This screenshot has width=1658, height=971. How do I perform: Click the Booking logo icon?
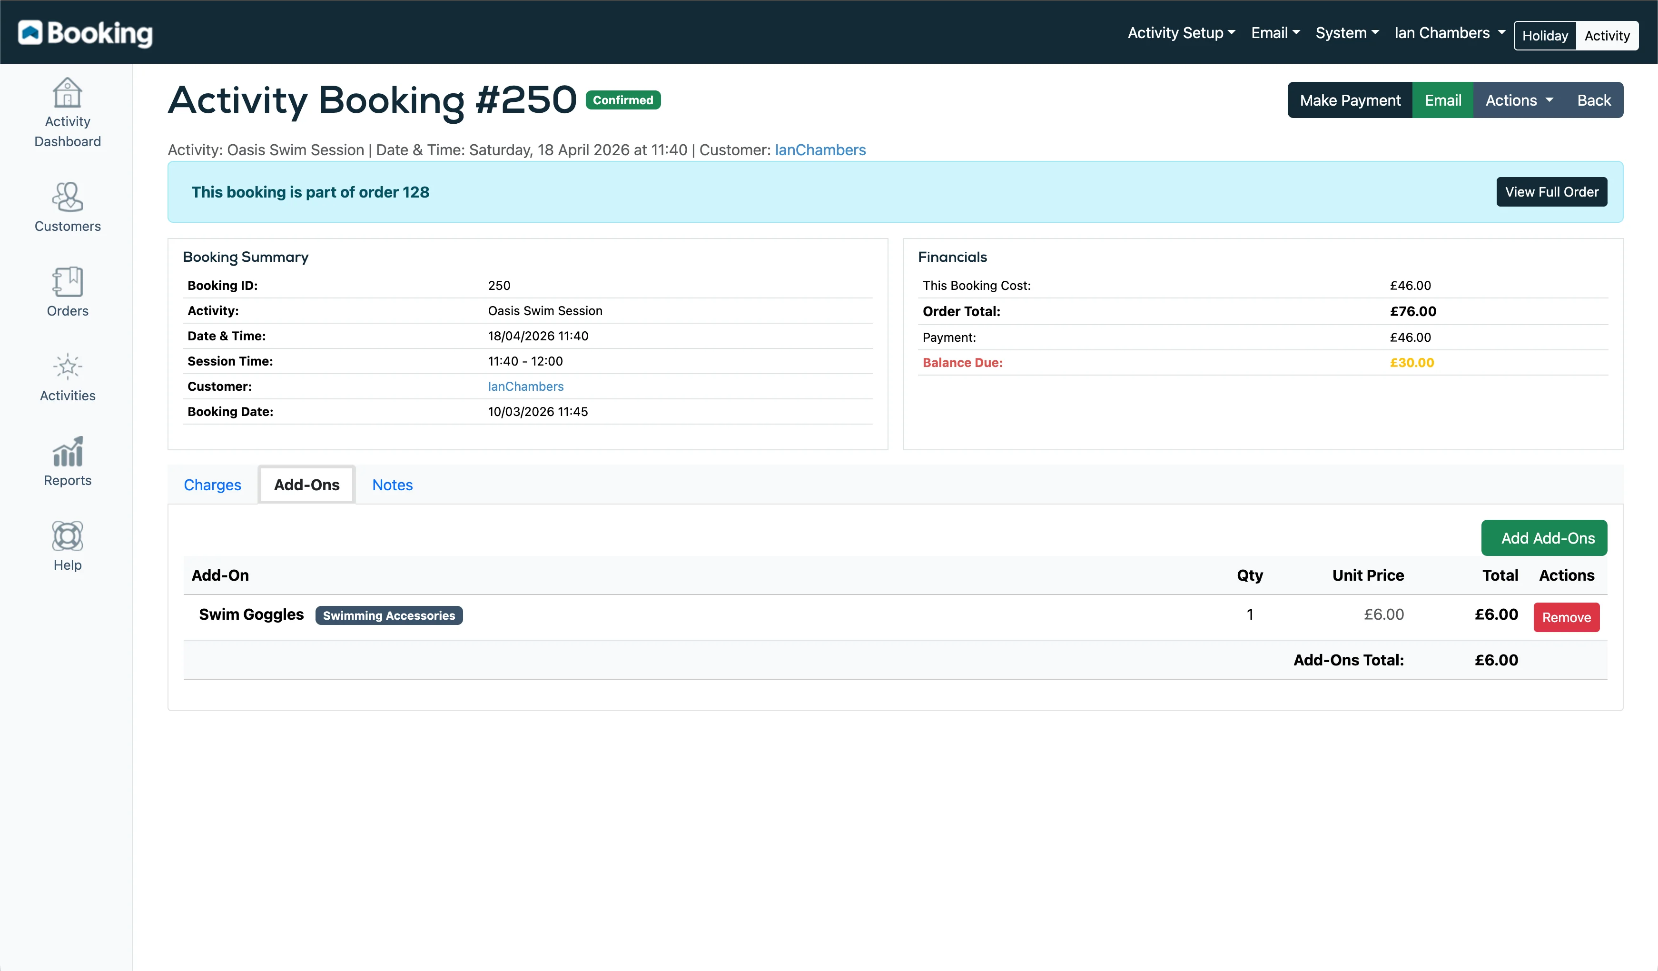pos(30,32)
